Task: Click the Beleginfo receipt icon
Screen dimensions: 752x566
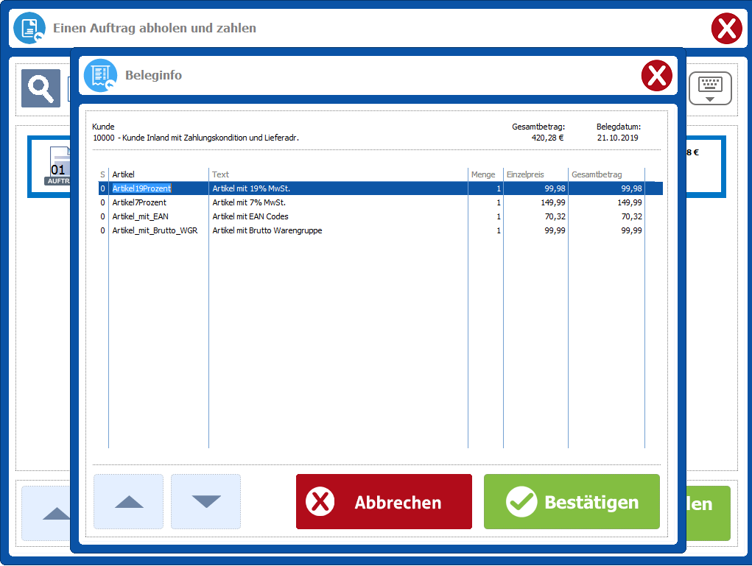Action: 100,75
